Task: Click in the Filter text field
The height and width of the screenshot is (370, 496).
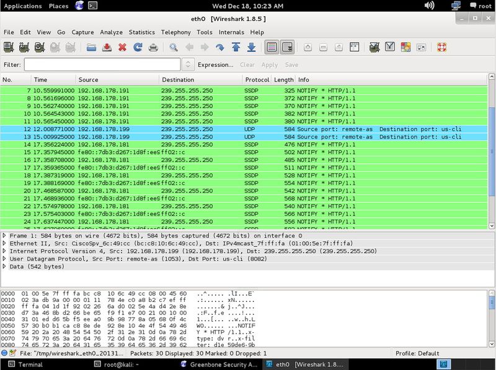Action: tap(102, 64)
